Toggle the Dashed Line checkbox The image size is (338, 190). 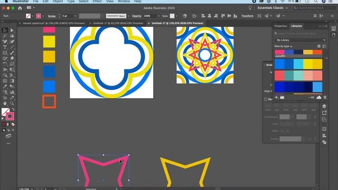point(266,99)
